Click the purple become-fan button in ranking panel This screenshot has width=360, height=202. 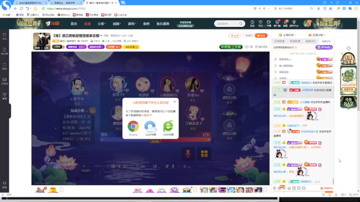coord(324,47)
